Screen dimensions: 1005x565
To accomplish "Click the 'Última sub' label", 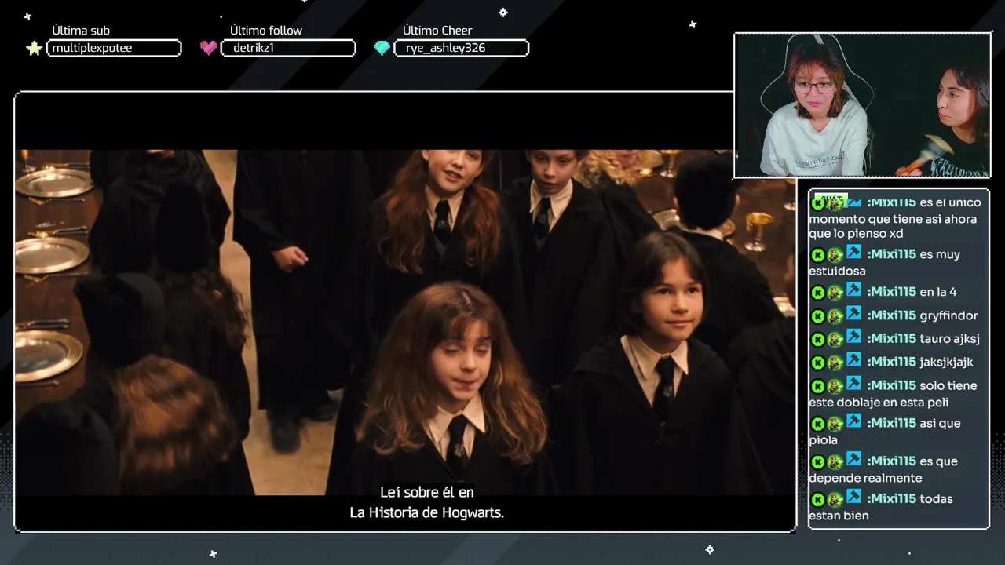I will pyautogui.click(x=81, y=31).
